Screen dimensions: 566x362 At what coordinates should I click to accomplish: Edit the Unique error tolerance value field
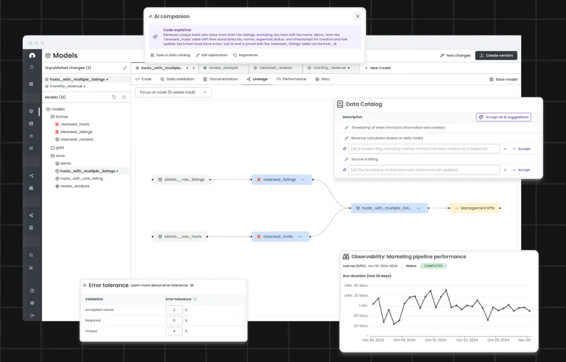click(174, 331)
